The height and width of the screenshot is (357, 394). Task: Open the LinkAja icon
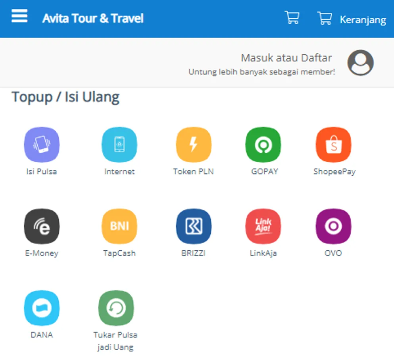(263, 226)
